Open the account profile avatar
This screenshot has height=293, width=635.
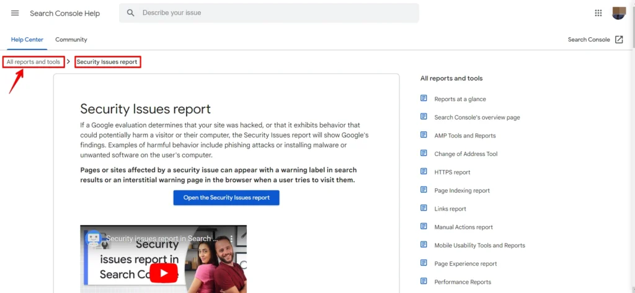click(619, 13)
